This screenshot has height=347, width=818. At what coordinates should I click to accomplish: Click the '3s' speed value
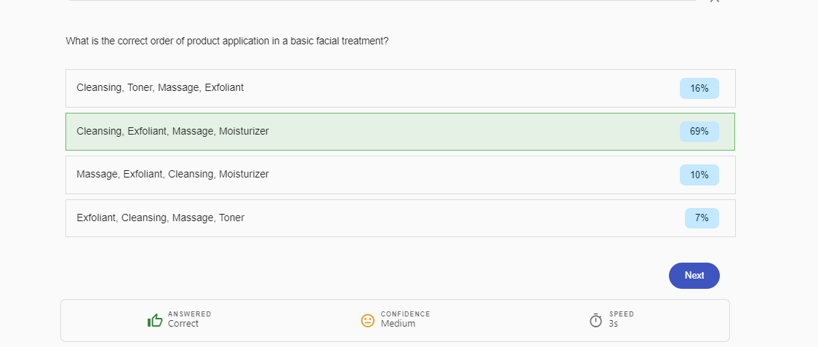[614, 324]
